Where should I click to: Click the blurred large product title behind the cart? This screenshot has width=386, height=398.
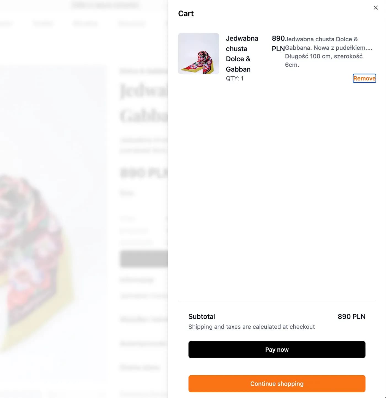point(144,103)
